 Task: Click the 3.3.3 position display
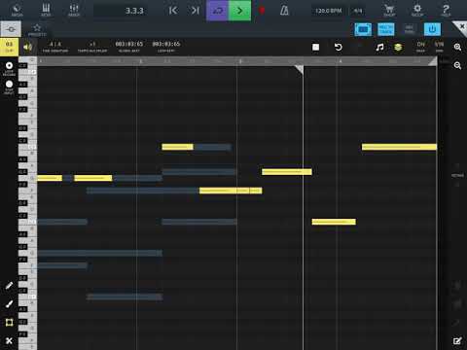pos(134,11)
